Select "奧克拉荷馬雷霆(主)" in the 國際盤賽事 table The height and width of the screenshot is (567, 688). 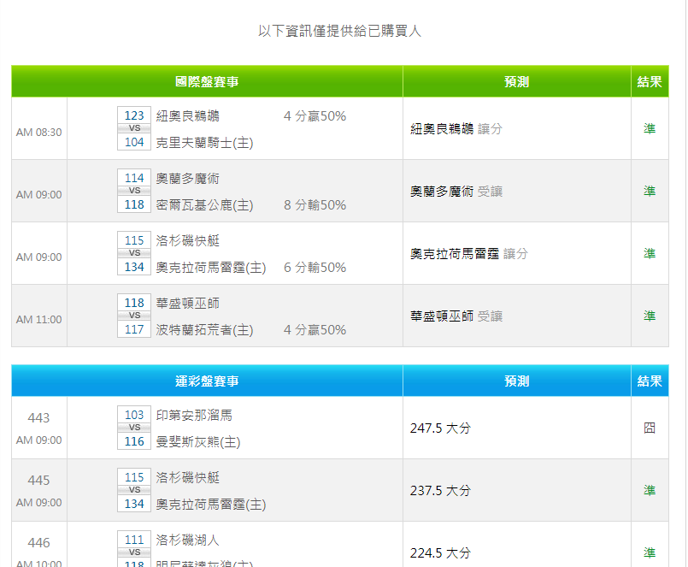tap(211, 268)
